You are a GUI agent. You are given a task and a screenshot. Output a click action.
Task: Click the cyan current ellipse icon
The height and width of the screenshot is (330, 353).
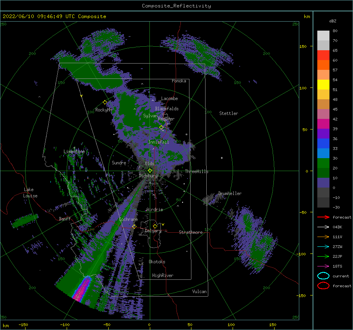pyautogui.click(x=323, y=276)
